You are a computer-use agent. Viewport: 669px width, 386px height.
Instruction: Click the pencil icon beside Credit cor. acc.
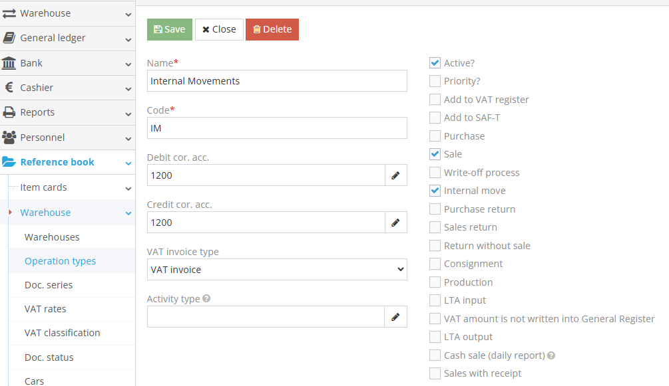[x=395, y=223]
